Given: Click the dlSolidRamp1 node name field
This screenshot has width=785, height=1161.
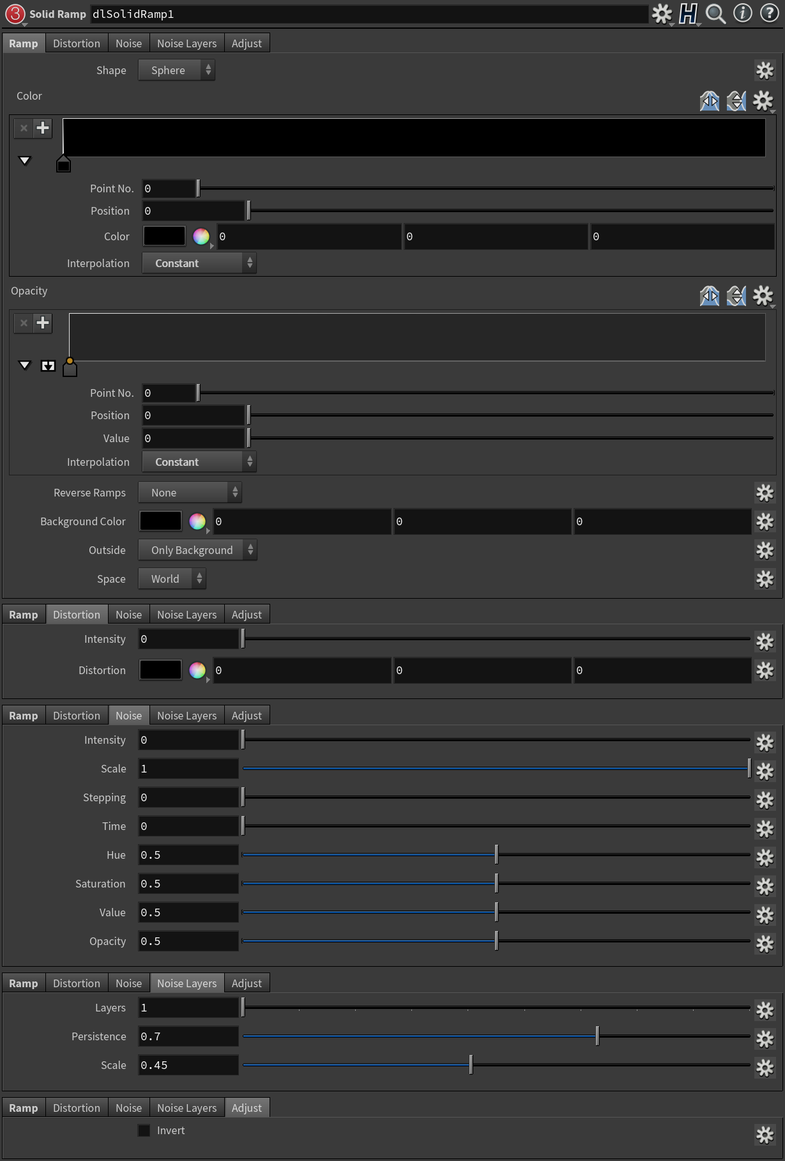Looking at the screenshot, I should (x=369, y=14).
